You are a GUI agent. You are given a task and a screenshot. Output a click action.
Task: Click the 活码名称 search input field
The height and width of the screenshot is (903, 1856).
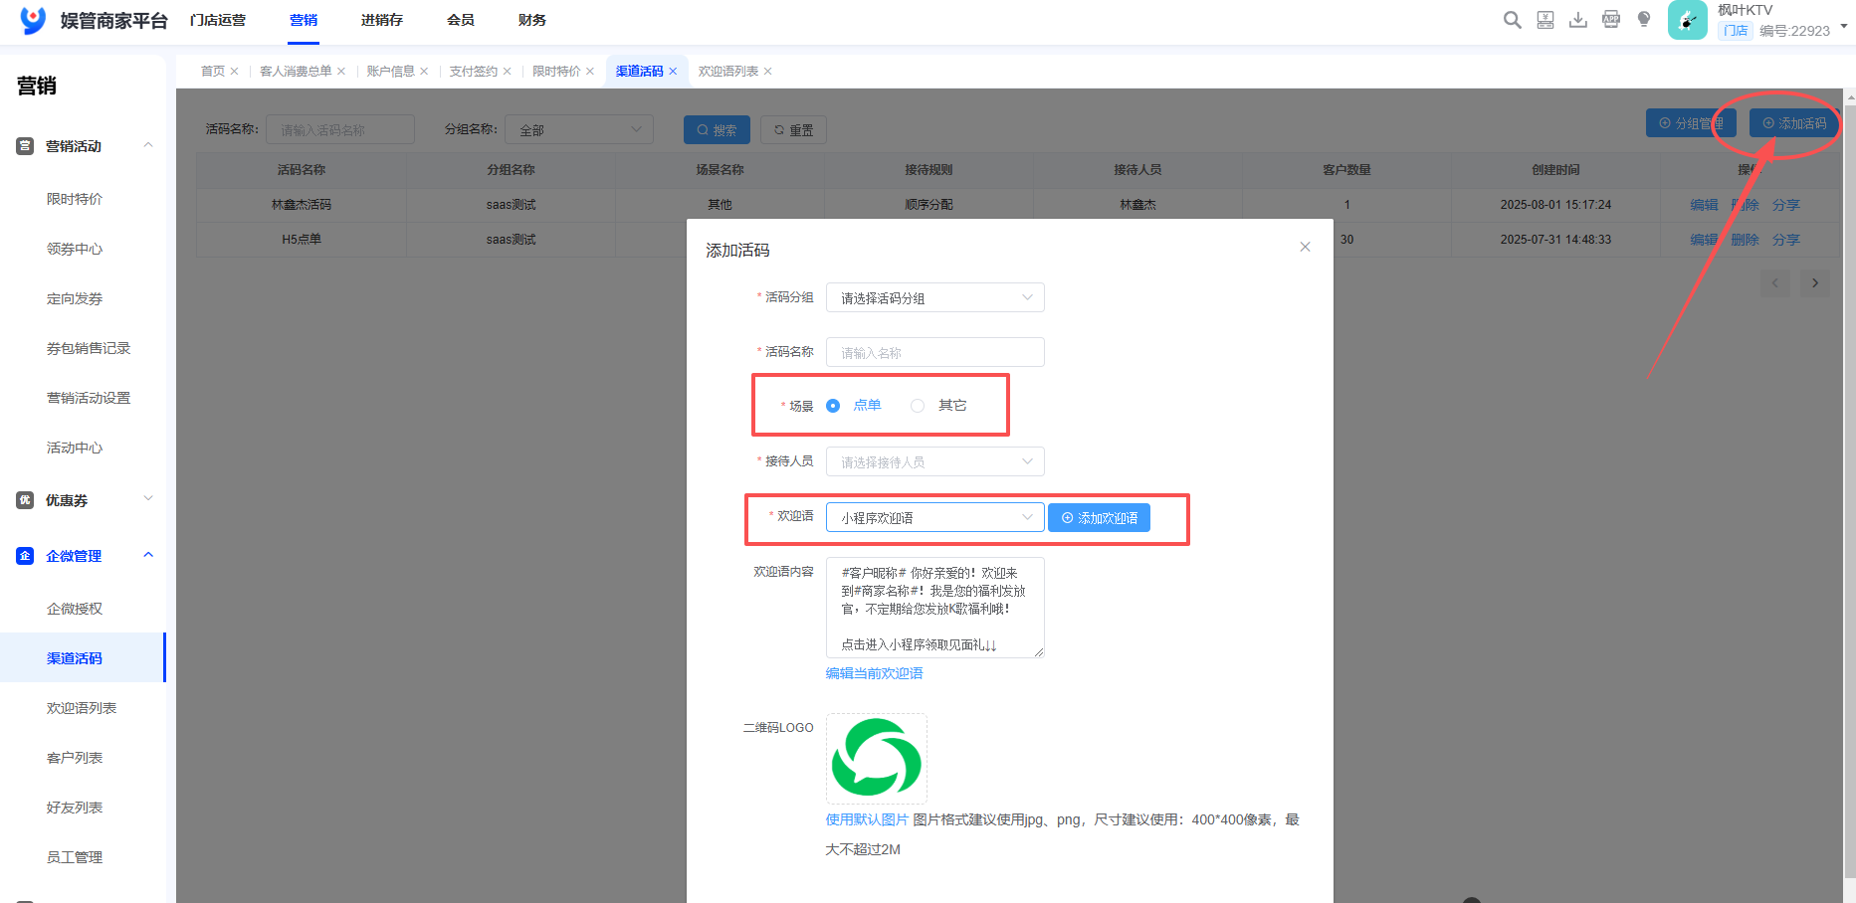click(338, 129)
